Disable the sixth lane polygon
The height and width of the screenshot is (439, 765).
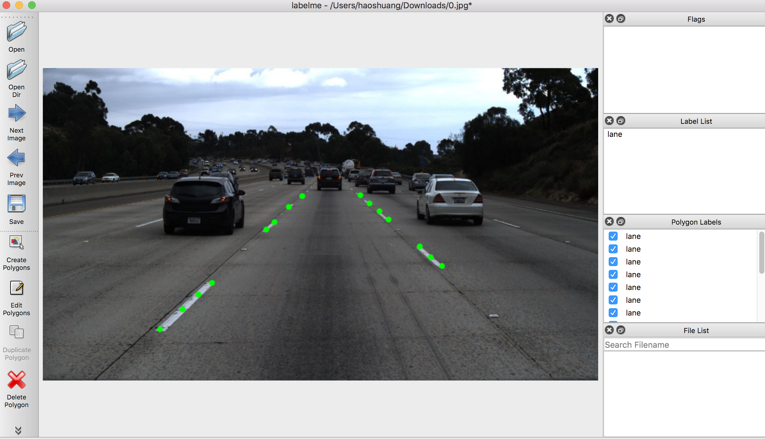click(x=613, y=300)
